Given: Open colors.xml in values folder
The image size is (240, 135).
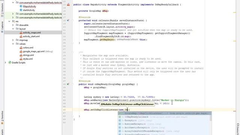Looking at the screenshot, I should (x=28, y=48).
